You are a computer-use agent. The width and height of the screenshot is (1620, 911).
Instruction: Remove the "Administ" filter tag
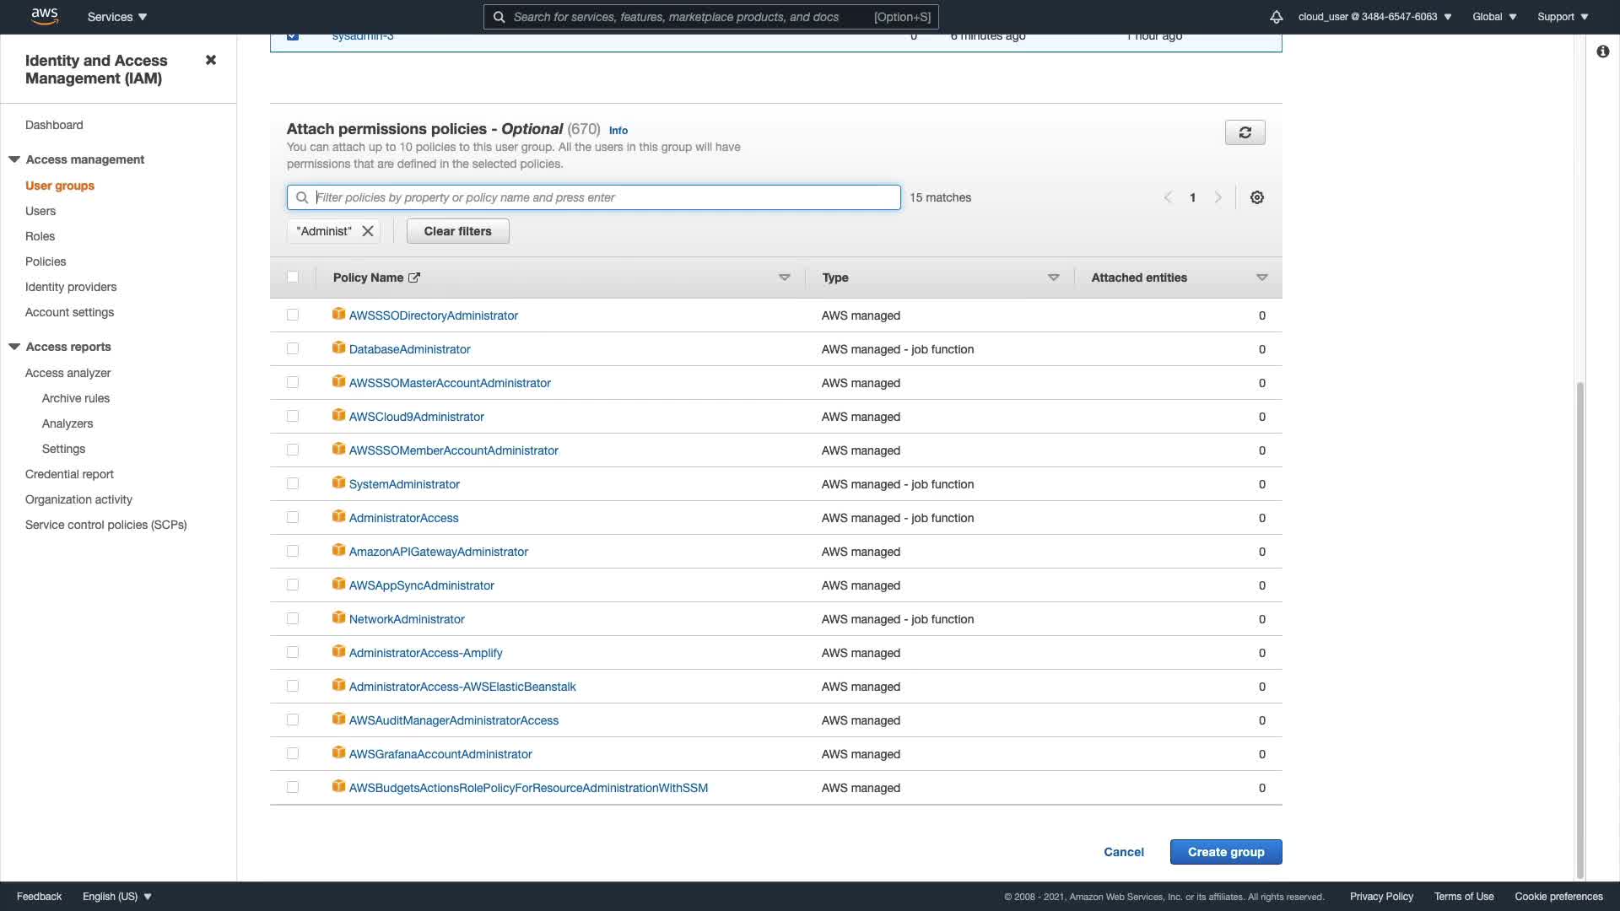368,231
